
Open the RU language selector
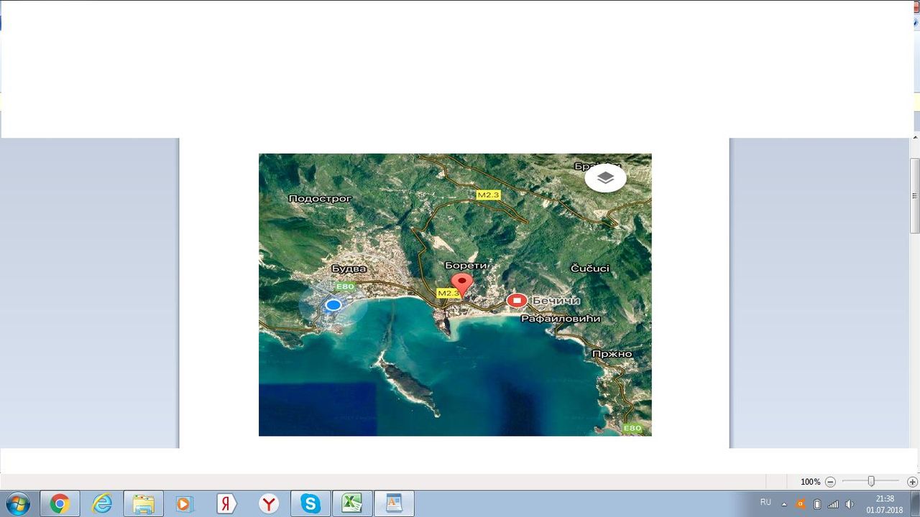click(765, 503)
